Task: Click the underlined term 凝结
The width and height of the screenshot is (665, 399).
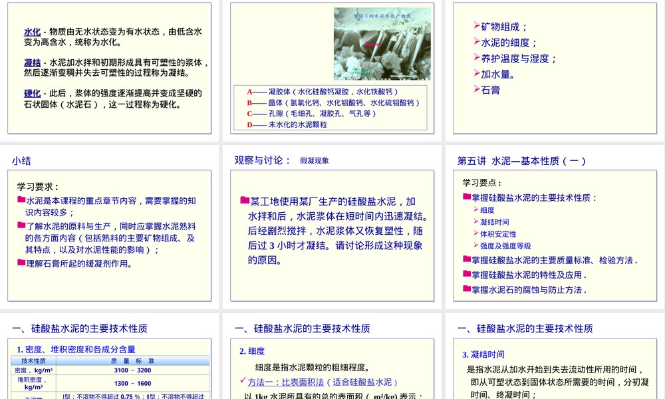Action: click(x=32, y=63)
